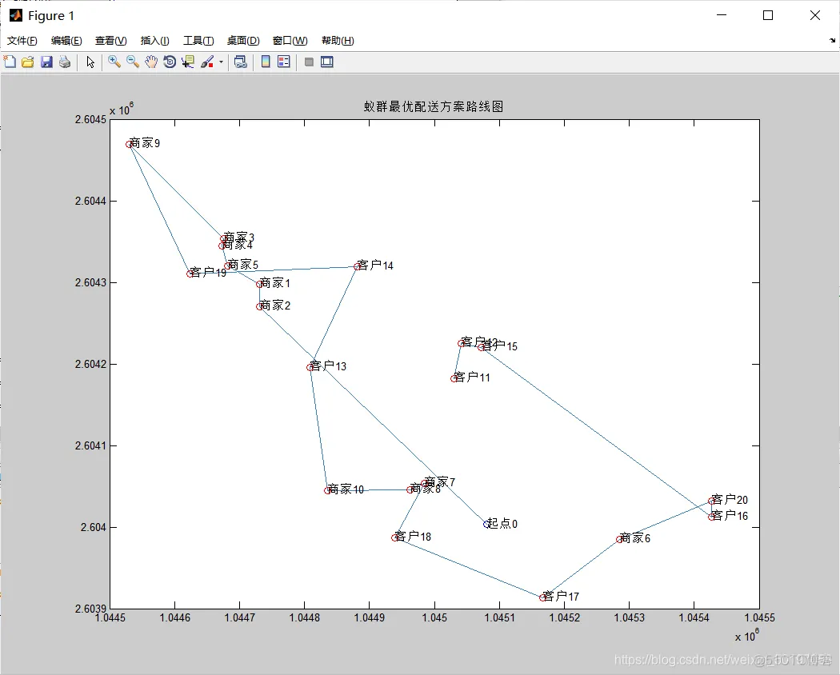Click the Figure 1 window title

pyautogui.click(x=51, y=16)
